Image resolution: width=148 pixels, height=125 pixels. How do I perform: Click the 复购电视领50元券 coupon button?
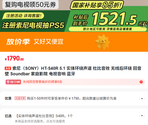pyautogui.click(x=30, y=4)
